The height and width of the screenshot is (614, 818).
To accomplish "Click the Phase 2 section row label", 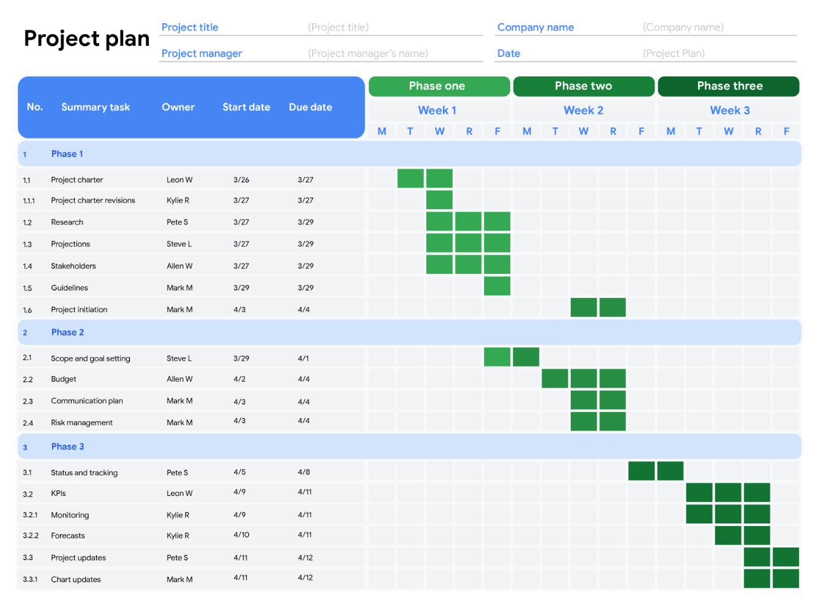I will [67, 333].
